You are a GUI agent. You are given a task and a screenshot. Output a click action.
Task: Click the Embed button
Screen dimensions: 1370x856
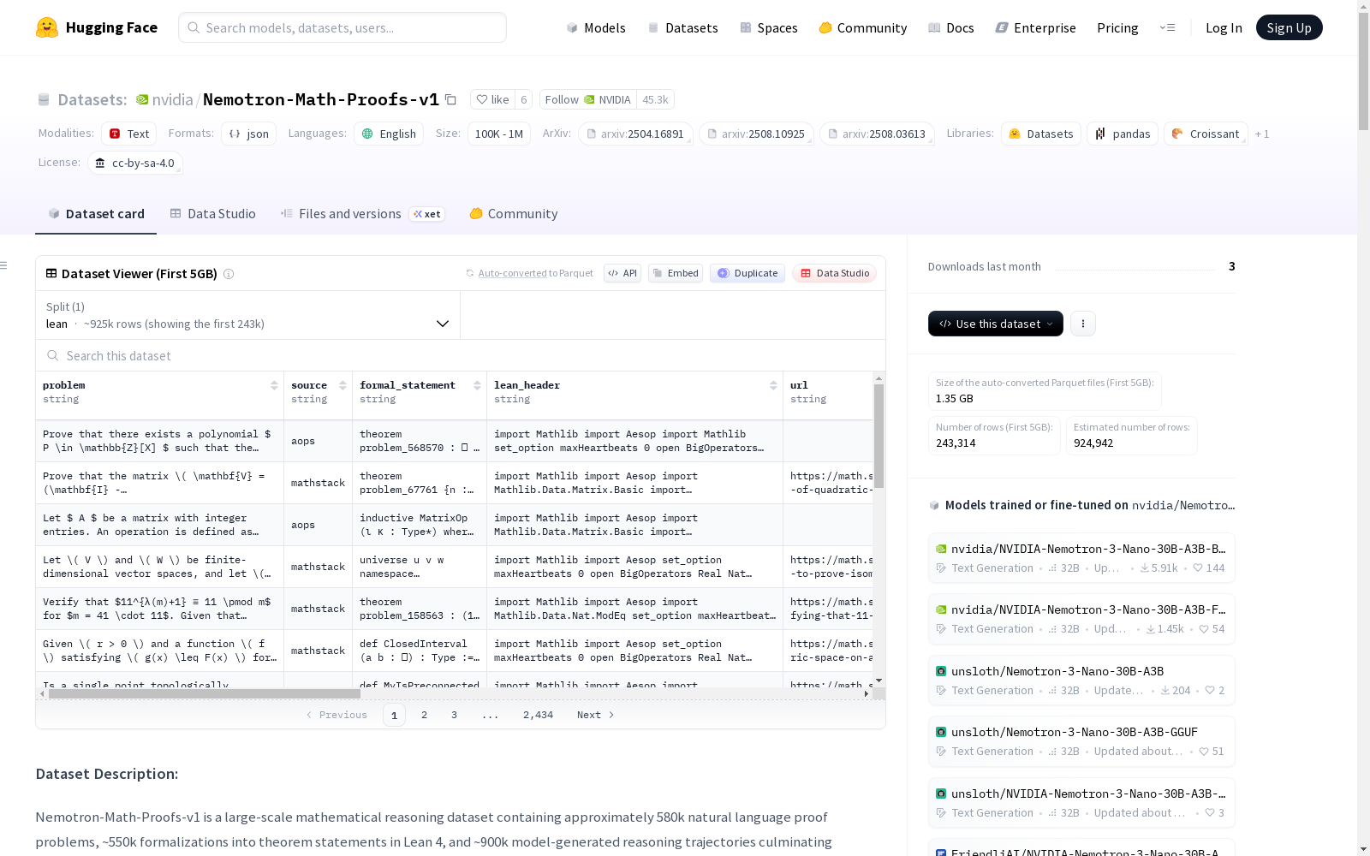676,273
